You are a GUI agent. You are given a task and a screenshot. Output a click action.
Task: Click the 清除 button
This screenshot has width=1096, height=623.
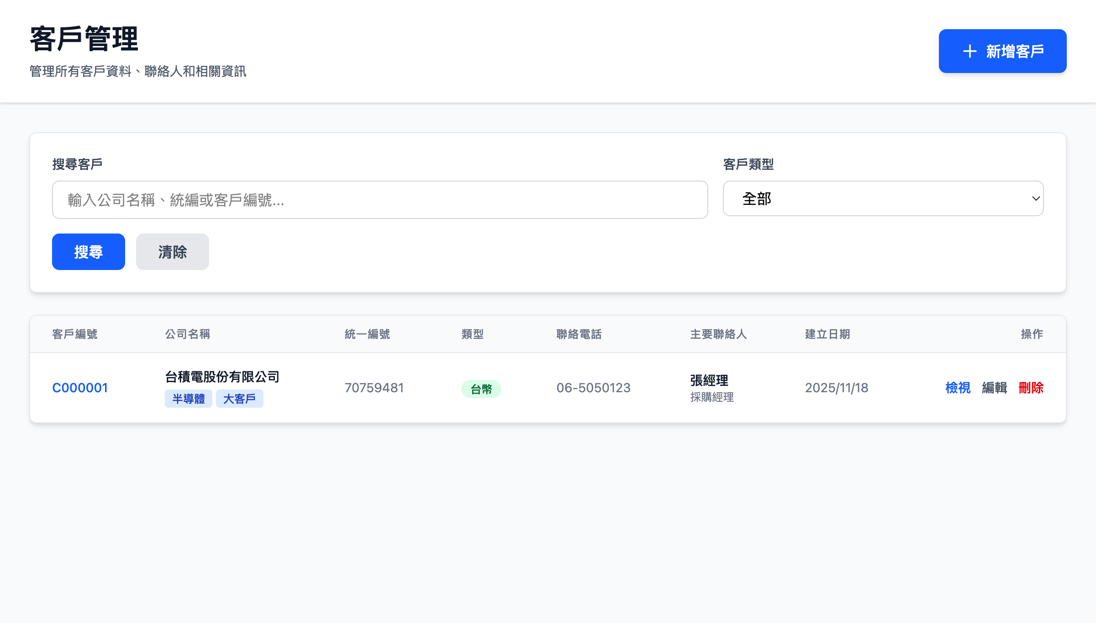pyautogui.click(x=172, y=251)
